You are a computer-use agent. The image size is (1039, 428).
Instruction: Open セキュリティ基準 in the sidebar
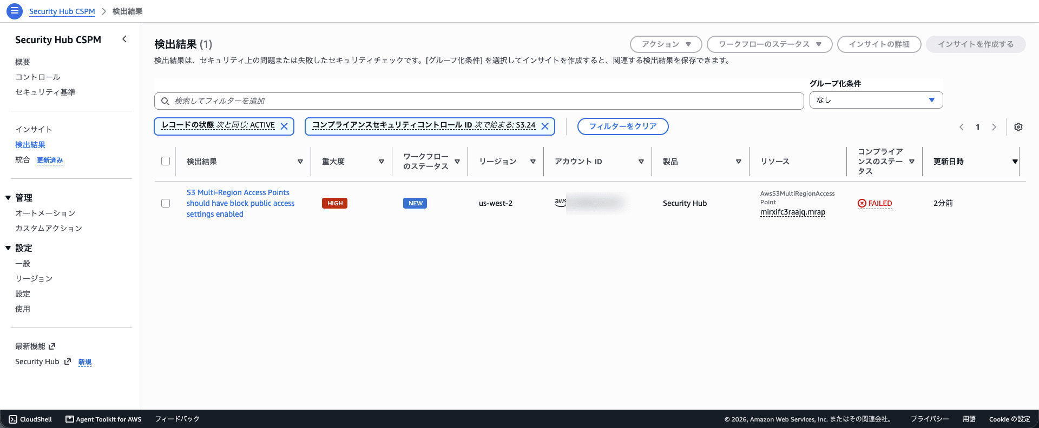pos(45,92)
